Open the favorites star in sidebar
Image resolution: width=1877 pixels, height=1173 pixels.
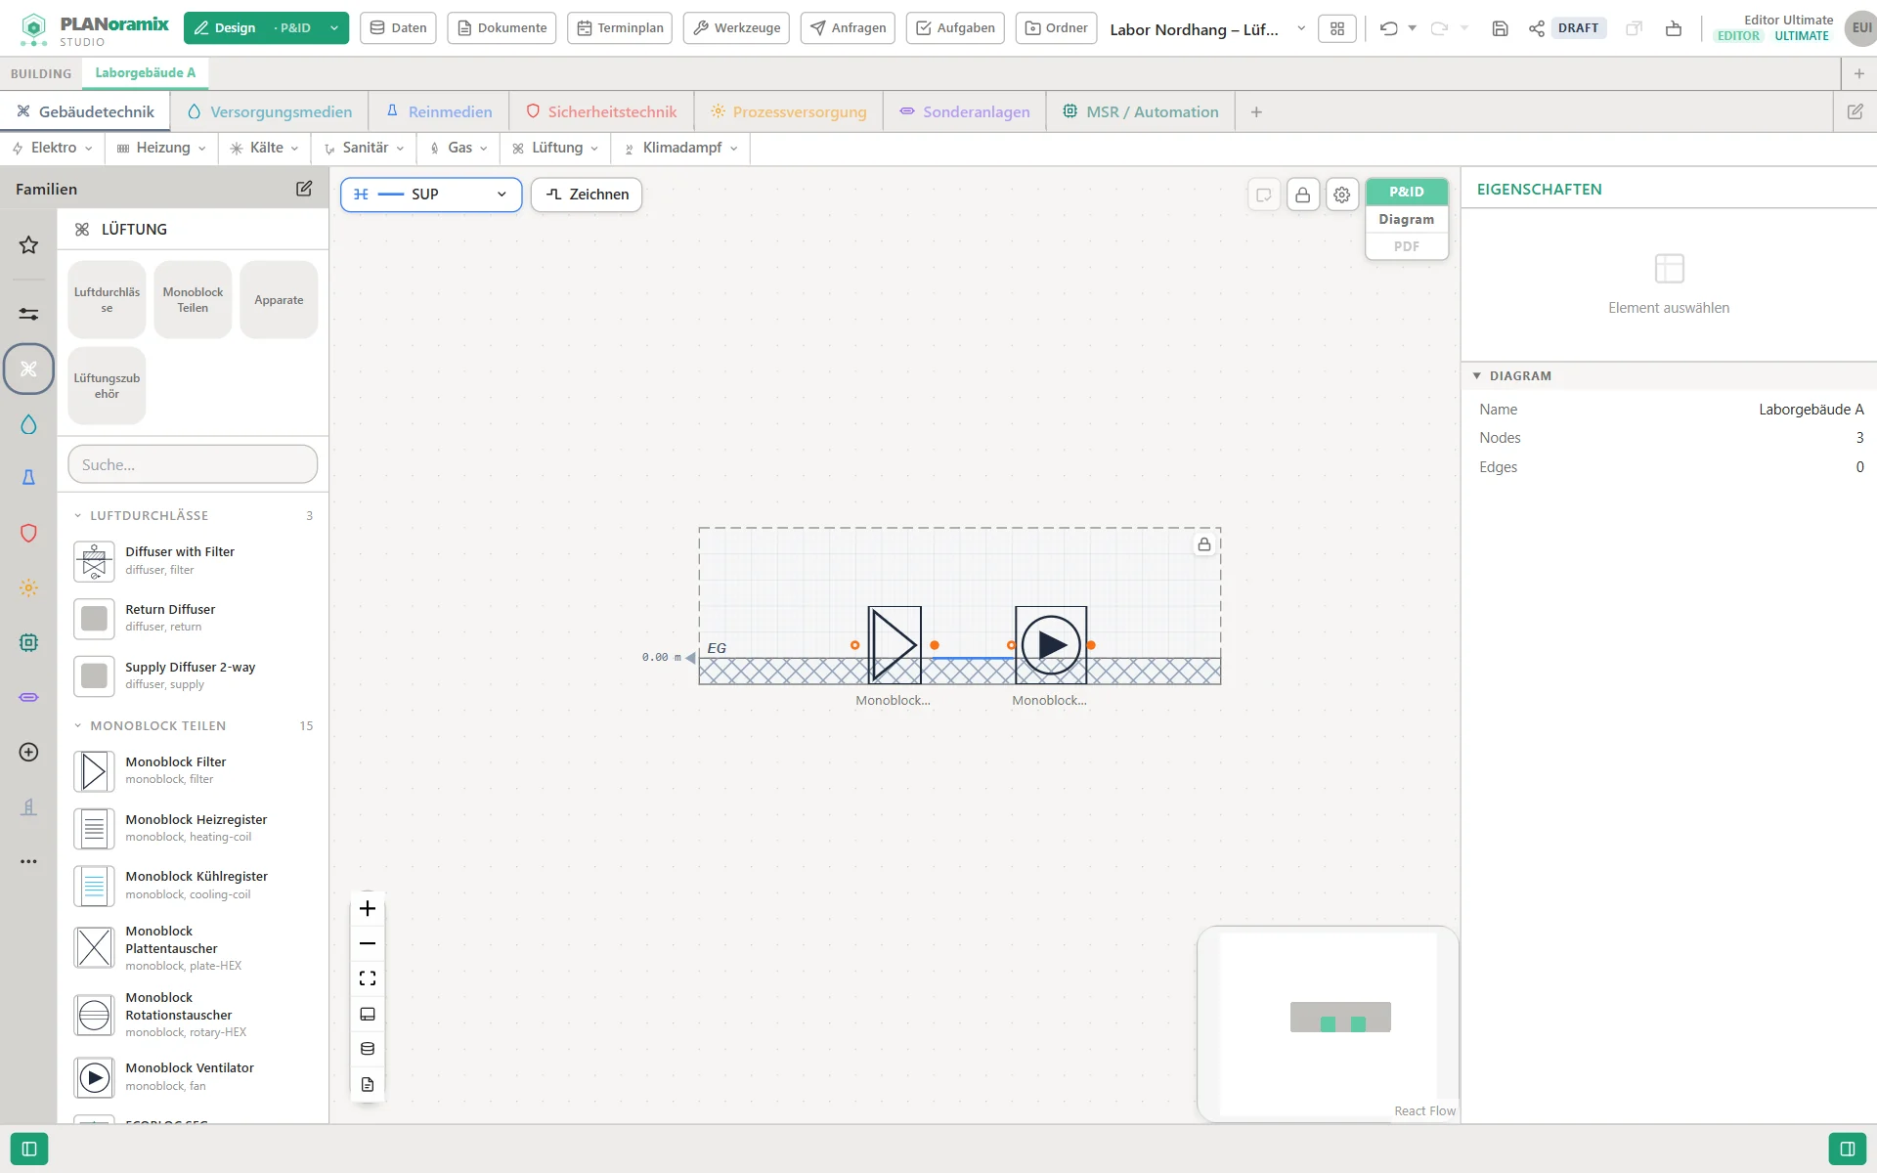tap(28, 244)
